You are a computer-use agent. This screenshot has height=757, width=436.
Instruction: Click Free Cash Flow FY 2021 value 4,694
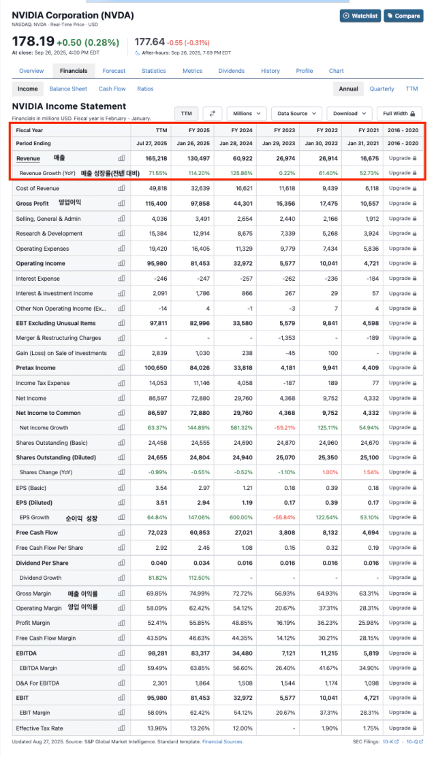(371, 533)
